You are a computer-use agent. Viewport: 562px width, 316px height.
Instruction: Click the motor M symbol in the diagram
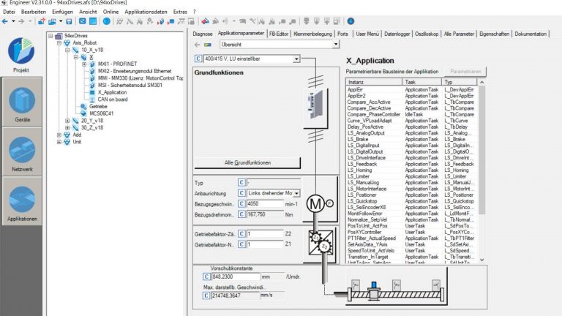pos(315,203)
